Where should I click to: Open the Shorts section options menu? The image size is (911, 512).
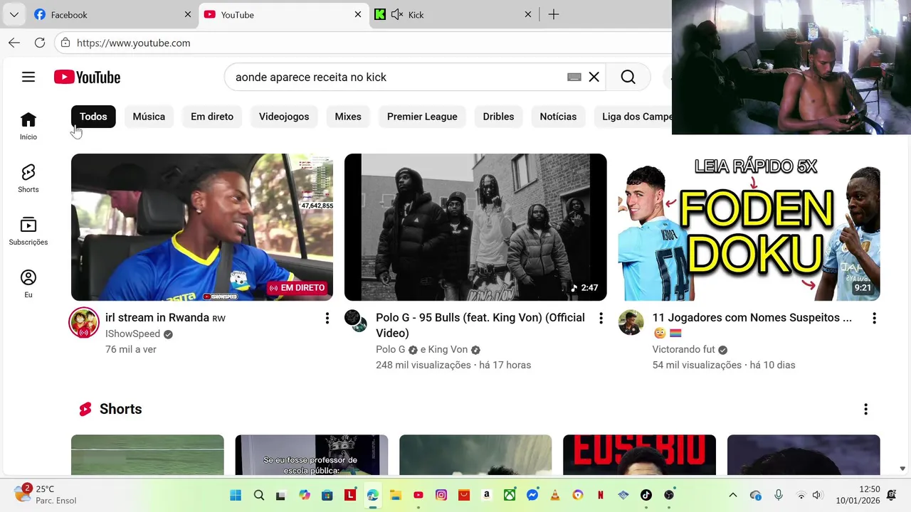pos(865,409)
